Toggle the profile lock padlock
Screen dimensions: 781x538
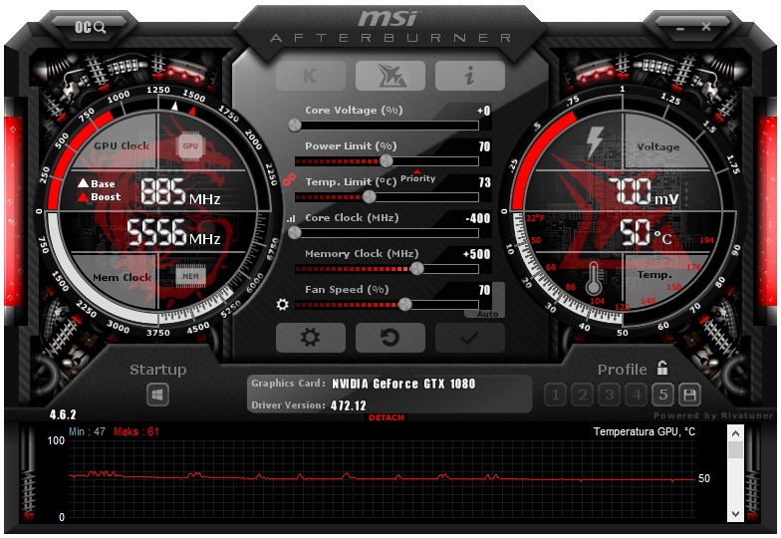tap(661, 368)
